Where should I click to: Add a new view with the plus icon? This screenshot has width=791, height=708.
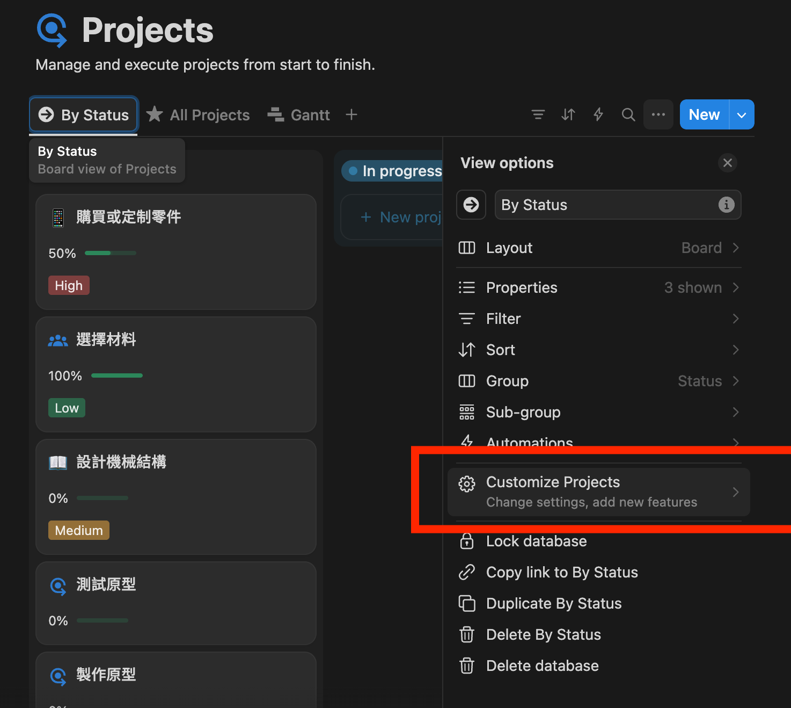point(351,114)
